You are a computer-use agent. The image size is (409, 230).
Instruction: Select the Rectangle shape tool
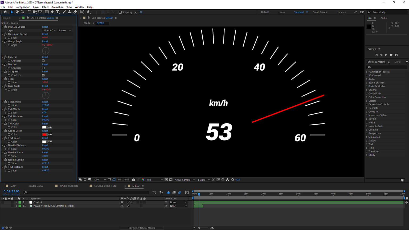47,12
